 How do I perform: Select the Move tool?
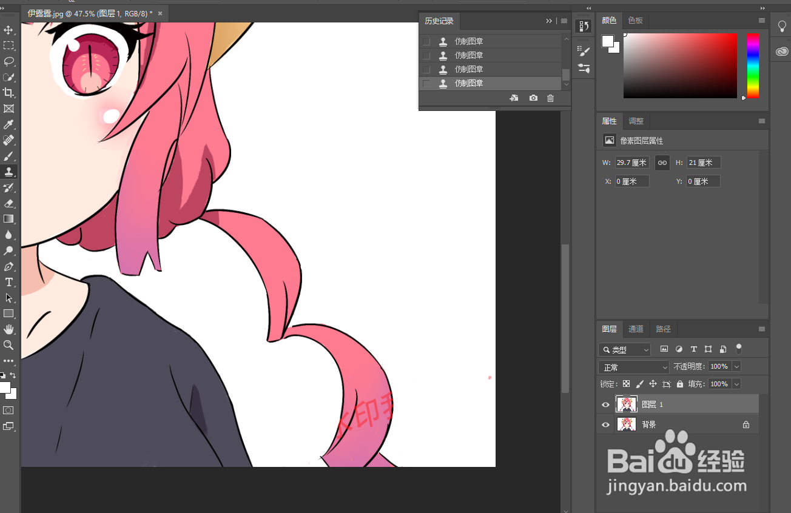click(8, 30)
